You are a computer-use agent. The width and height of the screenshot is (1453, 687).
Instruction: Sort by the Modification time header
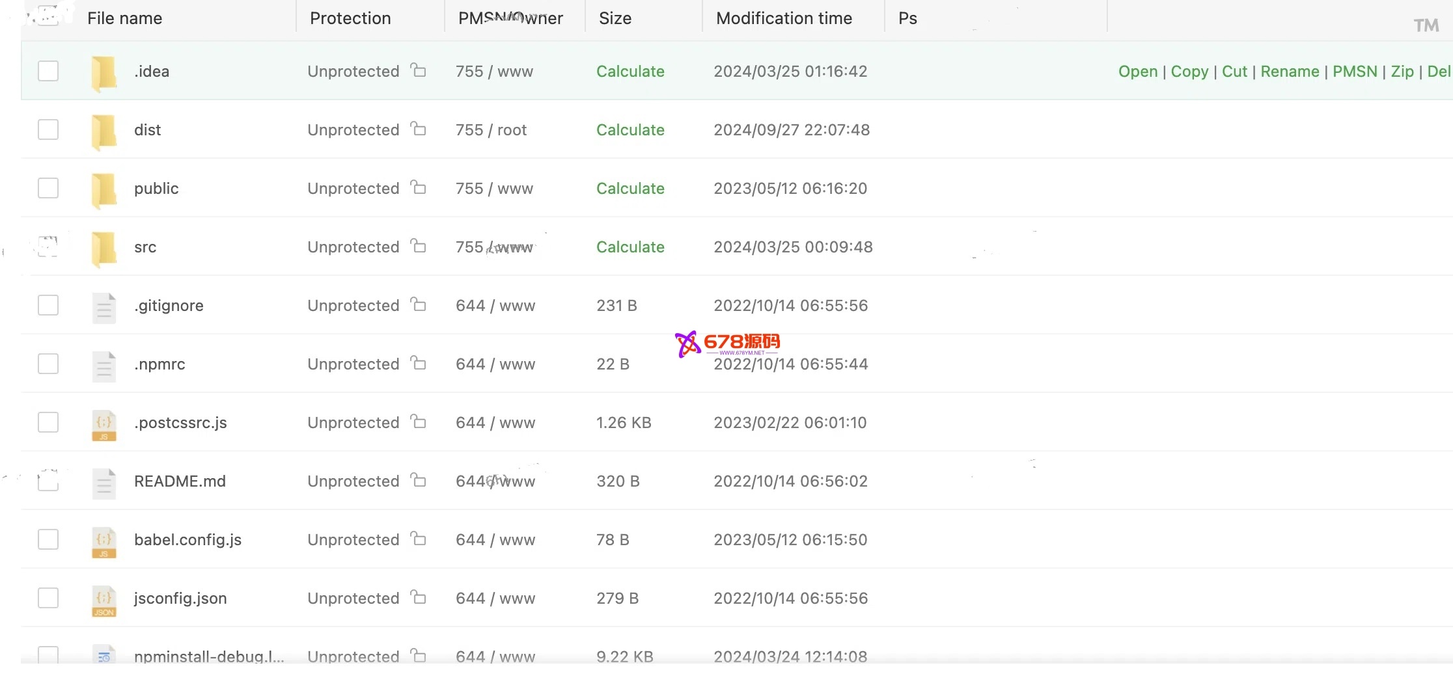coord(784,18)
